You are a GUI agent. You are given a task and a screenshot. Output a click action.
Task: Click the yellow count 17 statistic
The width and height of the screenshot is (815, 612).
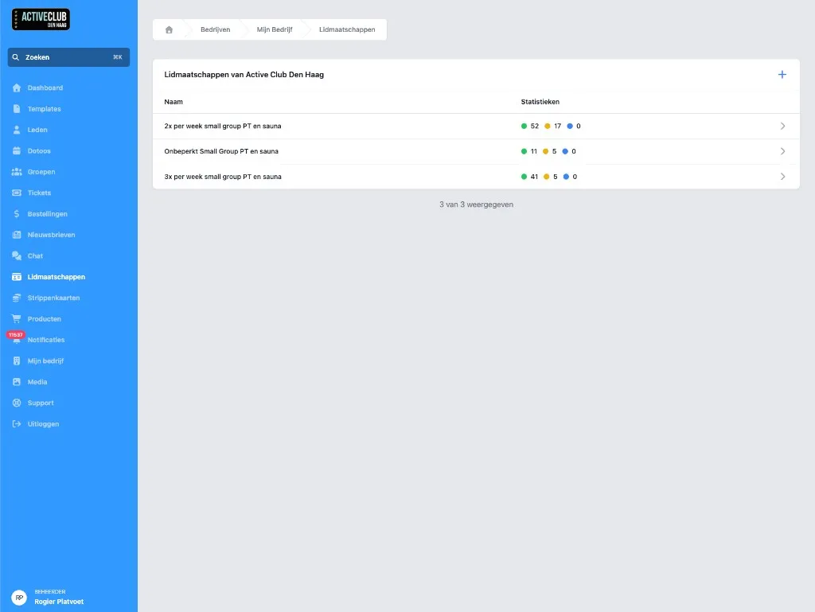(x=553, y=127)
